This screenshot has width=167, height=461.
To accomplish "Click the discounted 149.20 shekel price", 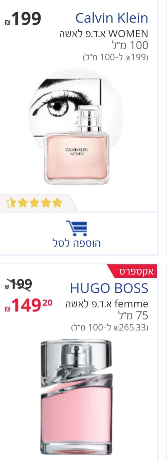I will [29, 306].
